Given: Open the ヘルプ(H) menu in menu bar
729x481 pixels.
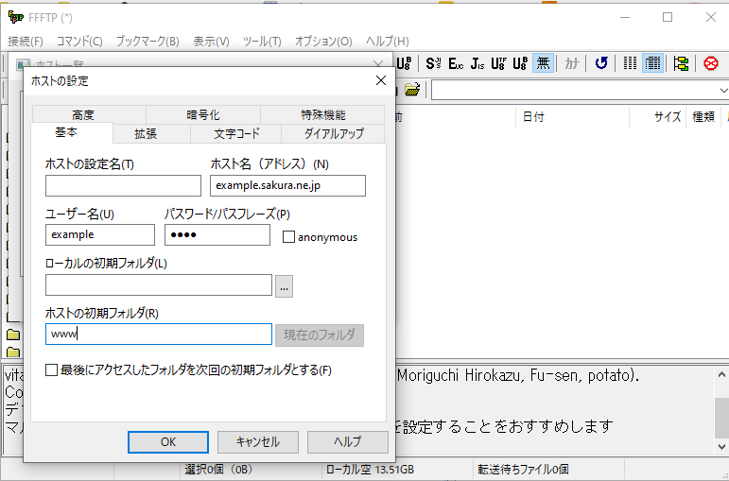Looking at the screenshot, I should 388,42.
